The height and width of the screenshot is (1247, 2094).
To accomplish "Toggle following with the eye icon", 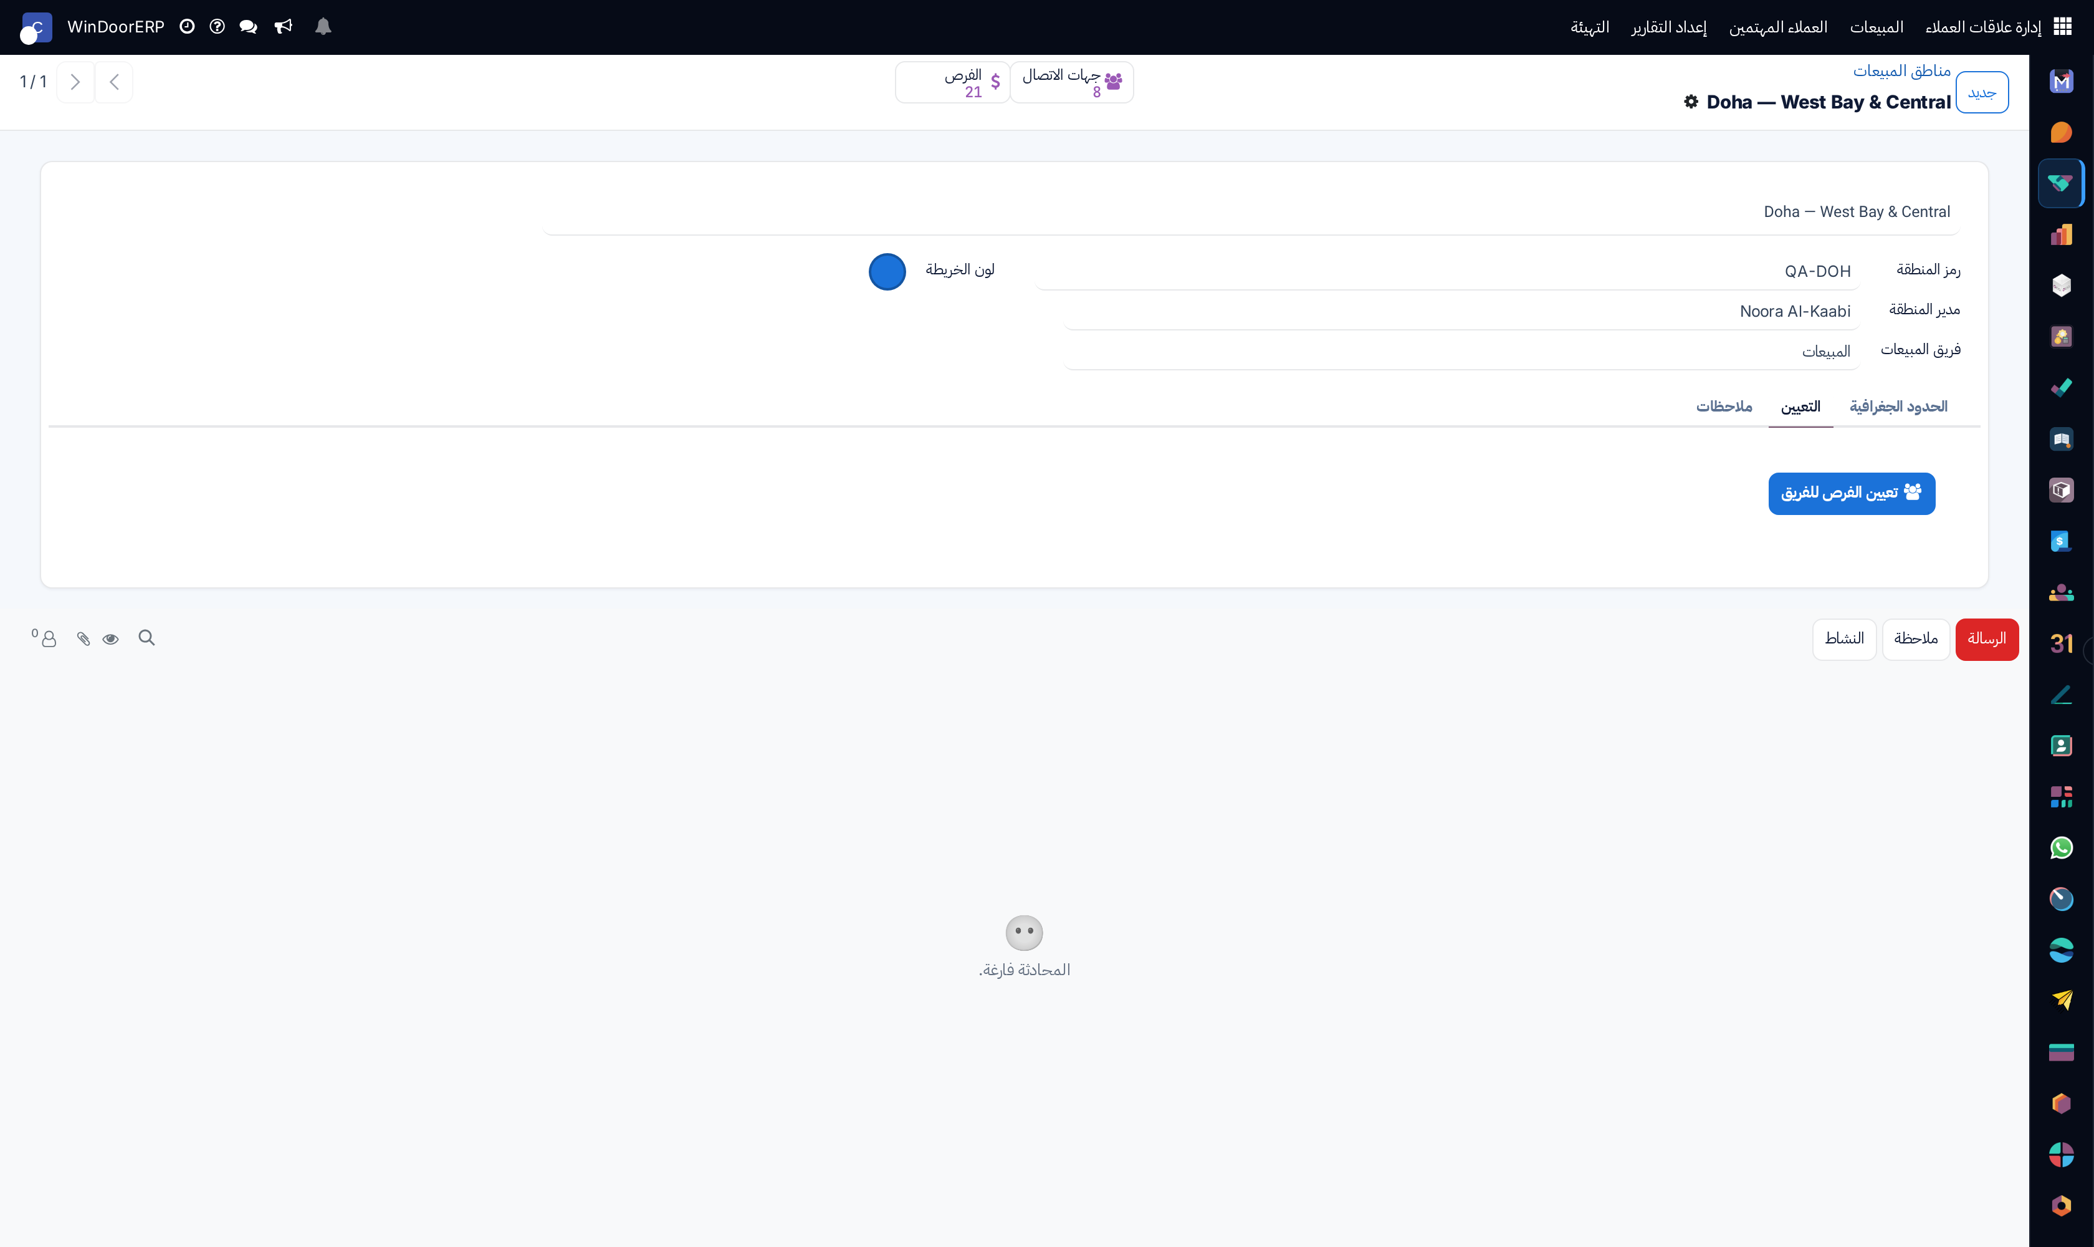I will click(110, 638).
